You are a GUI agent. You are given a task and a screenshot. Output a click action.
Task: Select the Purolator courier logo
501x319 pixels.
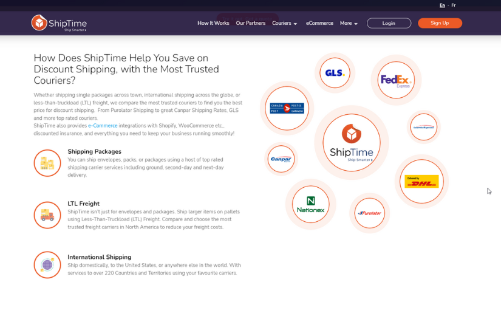370,213
